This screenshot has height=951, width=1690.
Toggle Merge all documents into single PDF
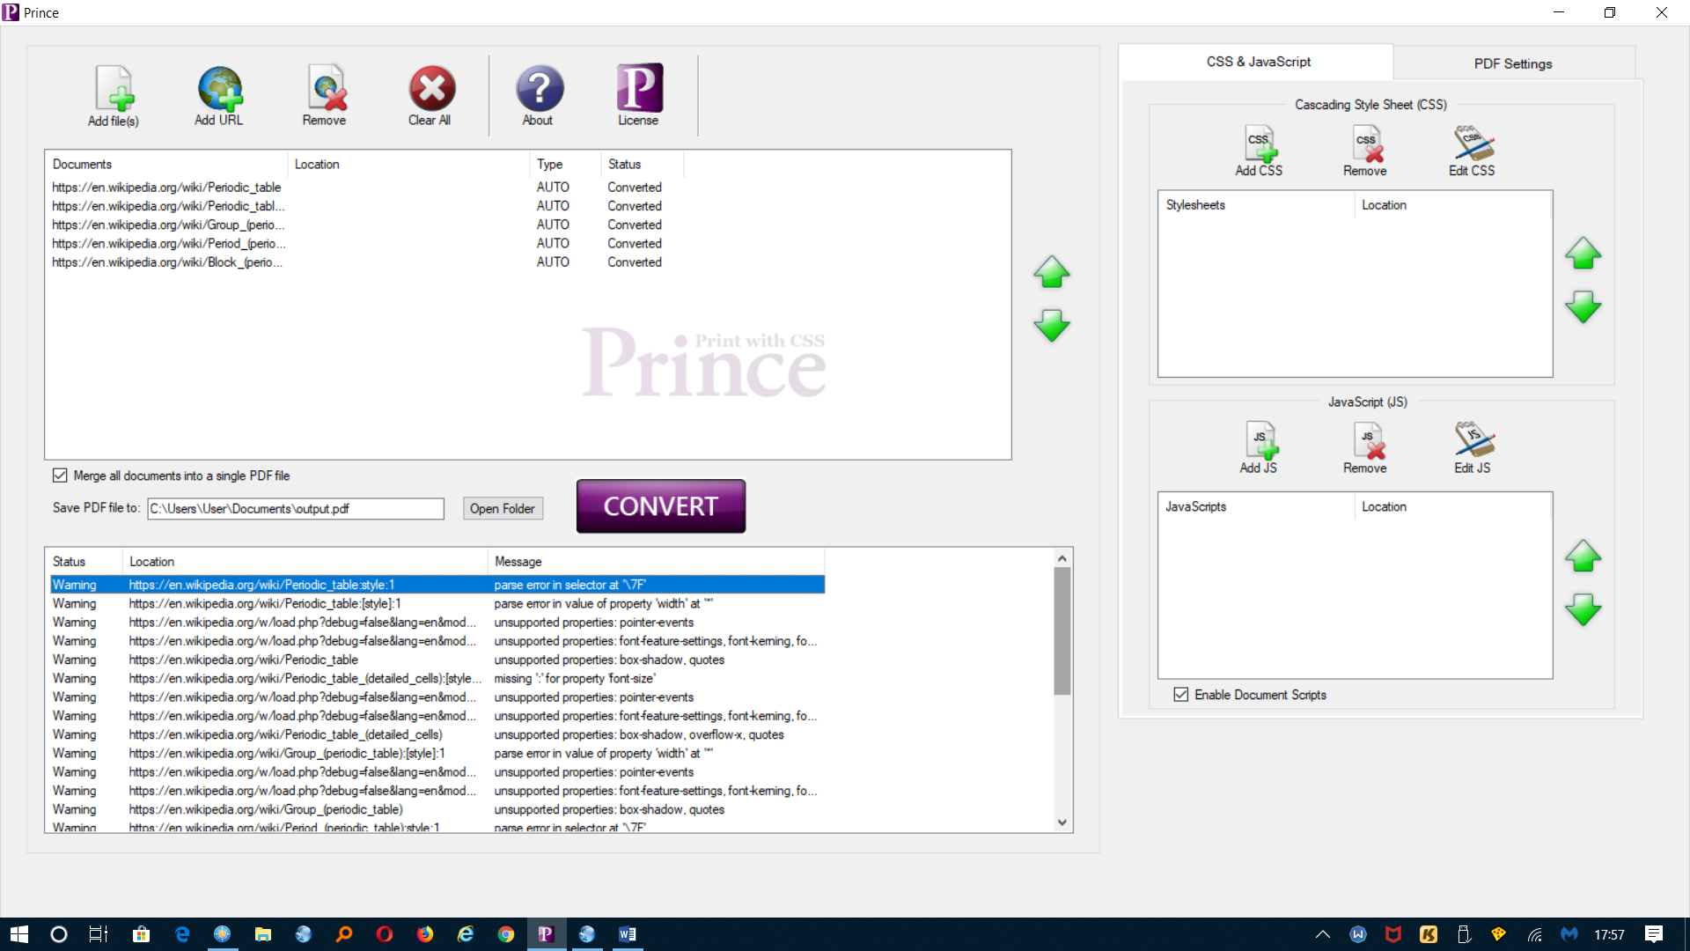click(60, 475)
